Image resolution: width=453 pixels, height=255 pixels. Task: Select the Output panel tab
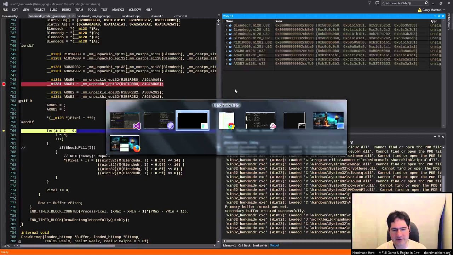click(x=274, y=245)
